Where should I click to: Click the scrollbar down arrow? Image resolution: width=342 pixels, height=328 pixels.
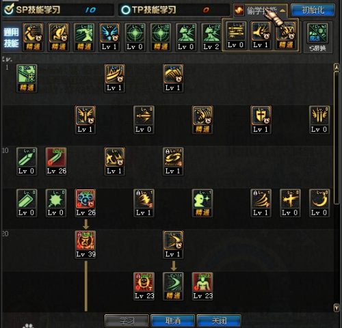[337, 307]
